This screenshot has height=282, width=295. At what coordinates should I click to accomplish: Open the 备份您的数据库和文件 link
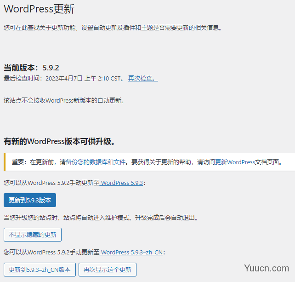(x=96, y=162)
